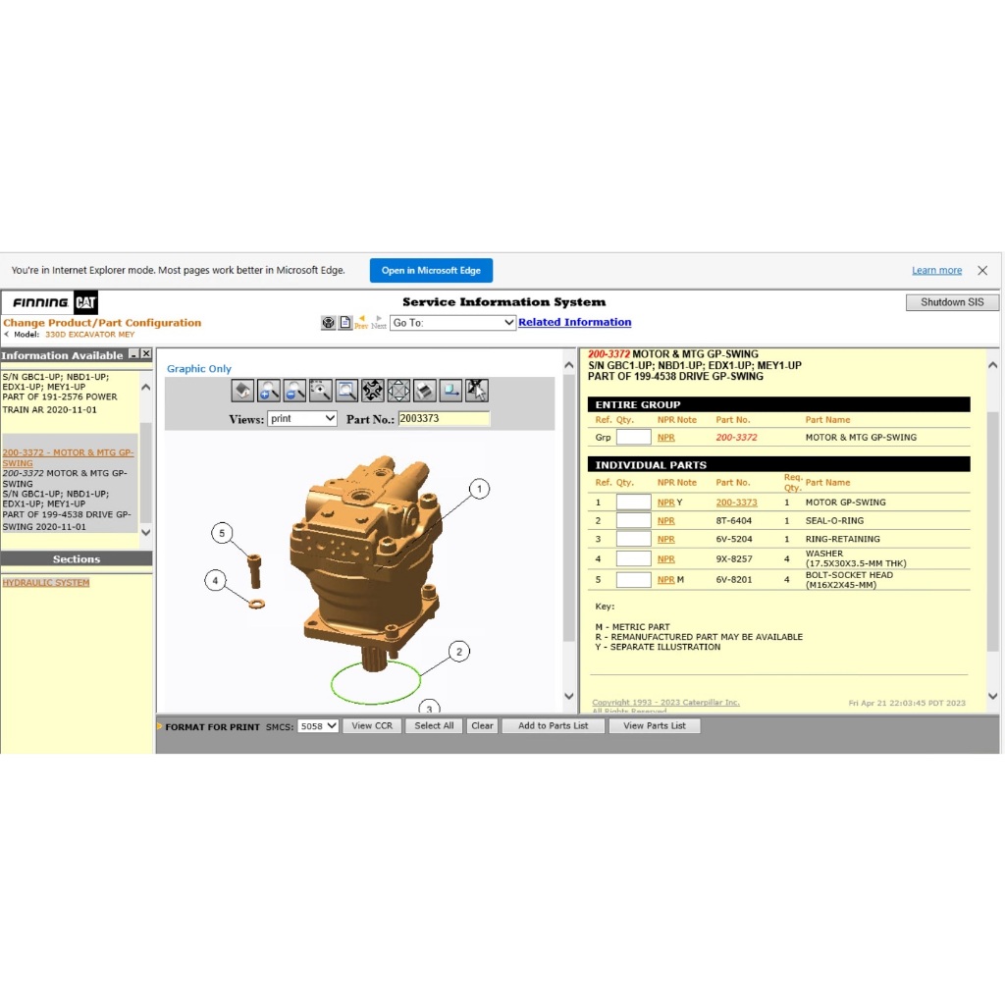Open 200-3372 MOTOR & MTG GP-SWING link
Screen dimensions: 1005x1005
pos(68,457)
